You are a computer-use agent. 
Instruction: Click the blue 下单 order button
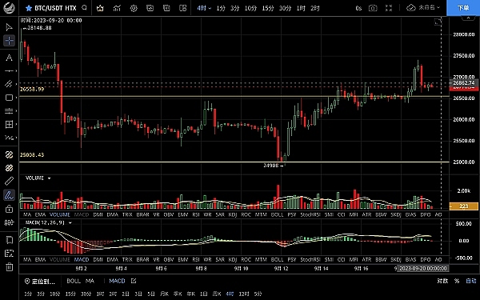463,8
